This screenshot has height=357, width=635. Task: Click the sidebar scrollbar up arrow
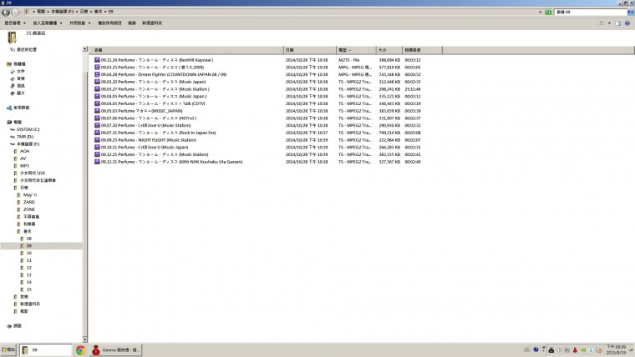click(84, 49)
